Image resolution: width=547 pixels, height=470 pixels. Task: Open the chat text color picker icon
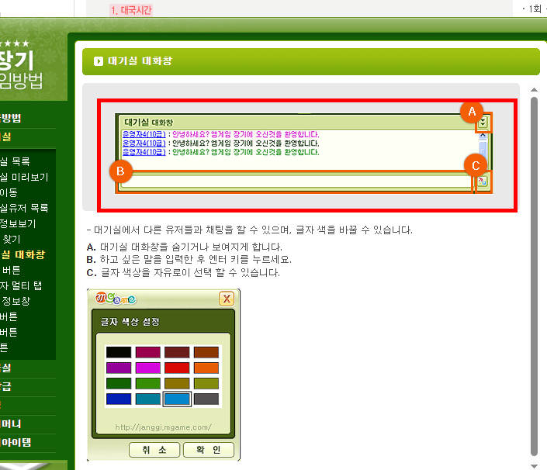click(483, 181)
